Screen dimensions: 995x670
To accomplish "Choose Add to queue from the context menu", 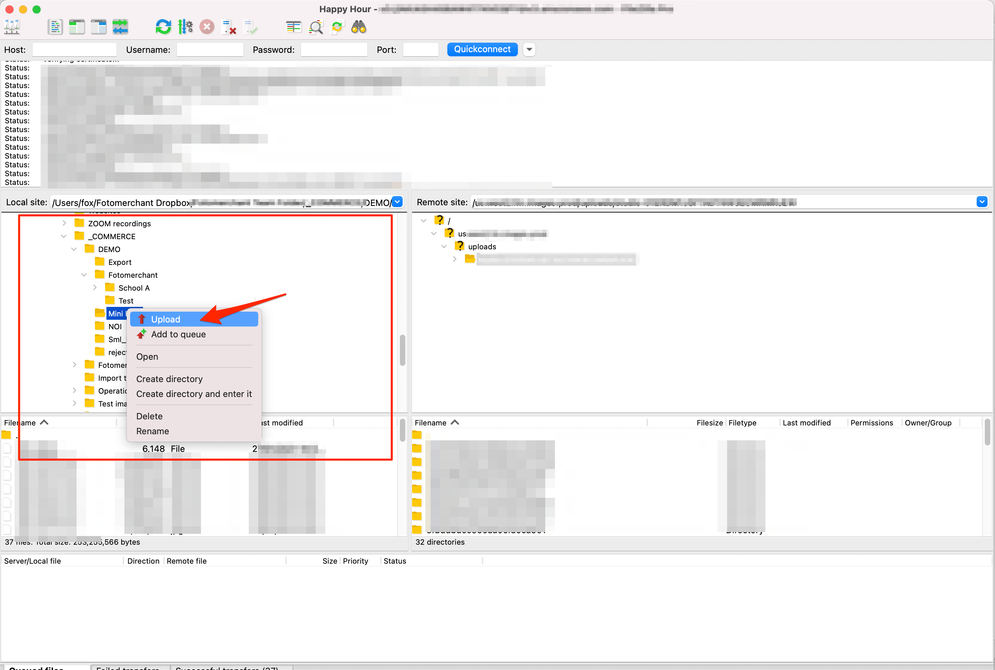I will click(x=194, y=334).
